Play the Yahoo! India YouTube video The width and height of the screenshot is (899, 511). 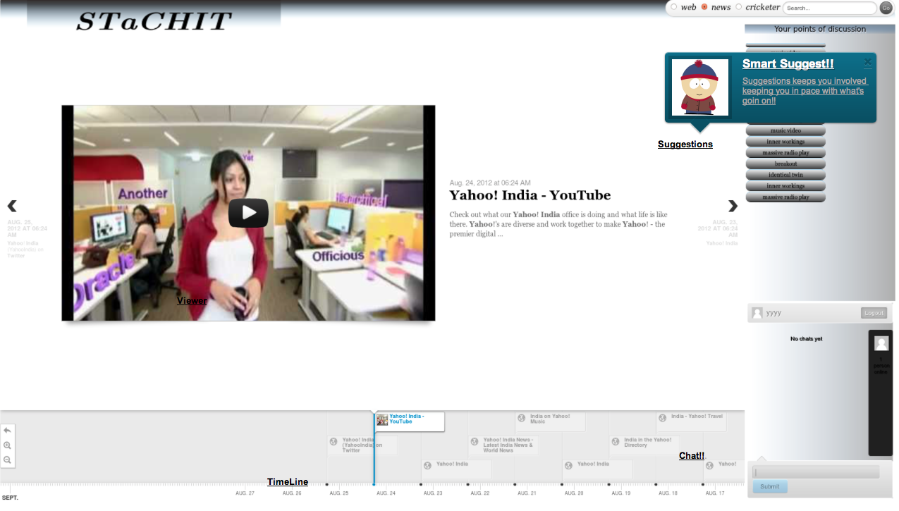(248, 213)
